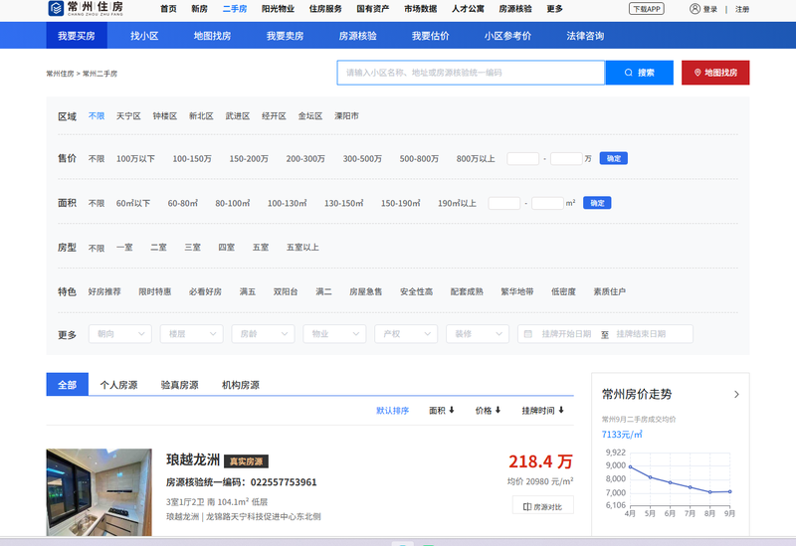Open the 装修 decoration dropdown

point(477,334)
